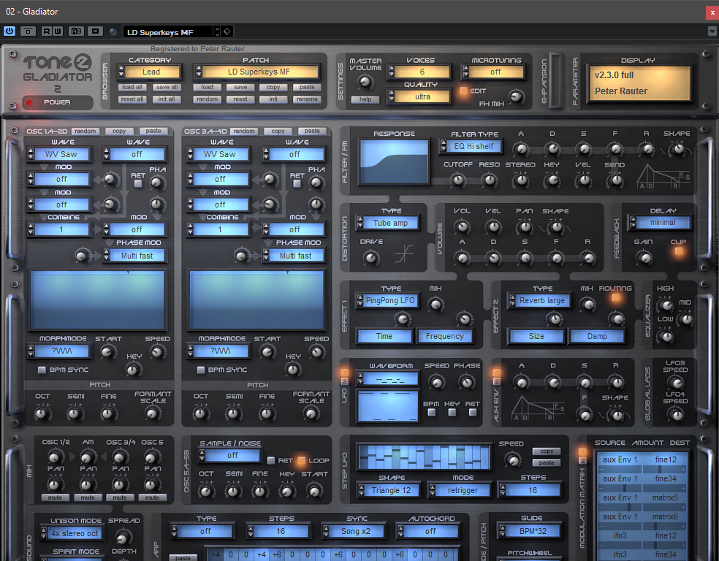The height and width of the screenshot is (561, 719).
Task: Select Effect 1 Frequency parameter
Action: [x=445, y=336]
